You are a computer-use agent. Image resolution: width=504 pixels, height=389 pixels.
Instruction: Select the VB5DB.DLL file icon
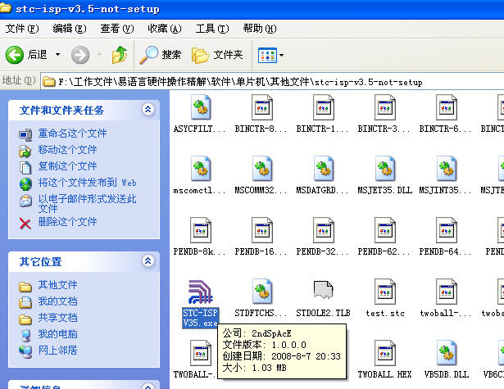tap(447, 356)
